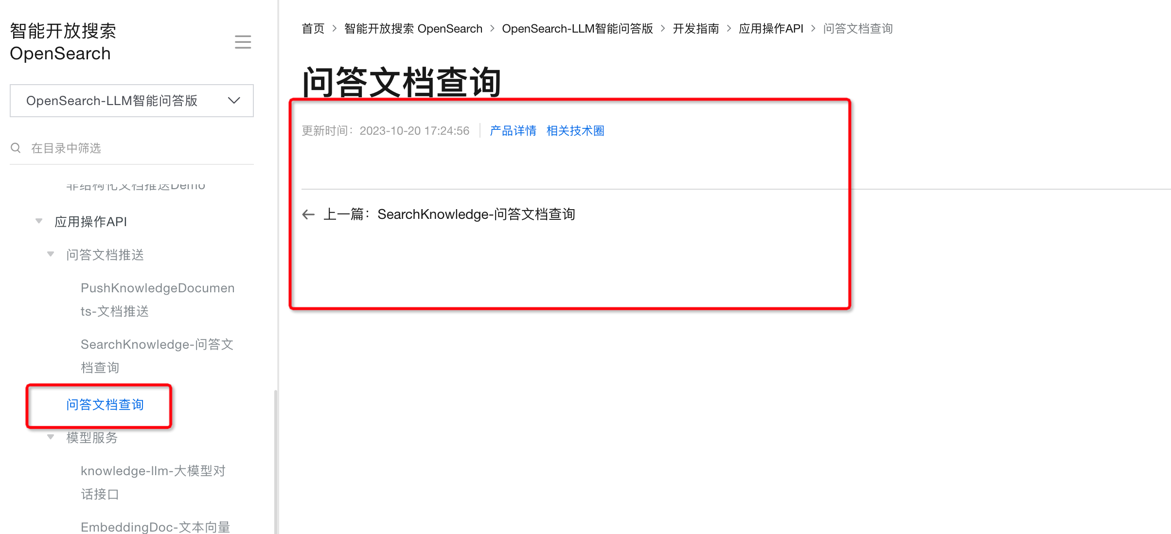
Task: Open 应用操作API breadcrumb link
Action: (x=771, y=29)
